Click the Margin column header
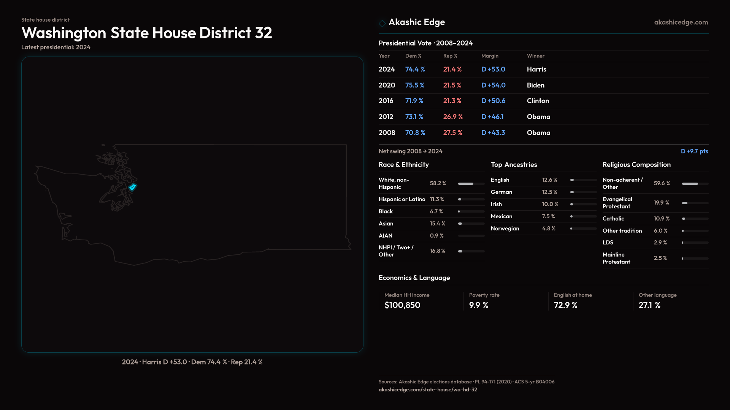 [x=490, y=56]
